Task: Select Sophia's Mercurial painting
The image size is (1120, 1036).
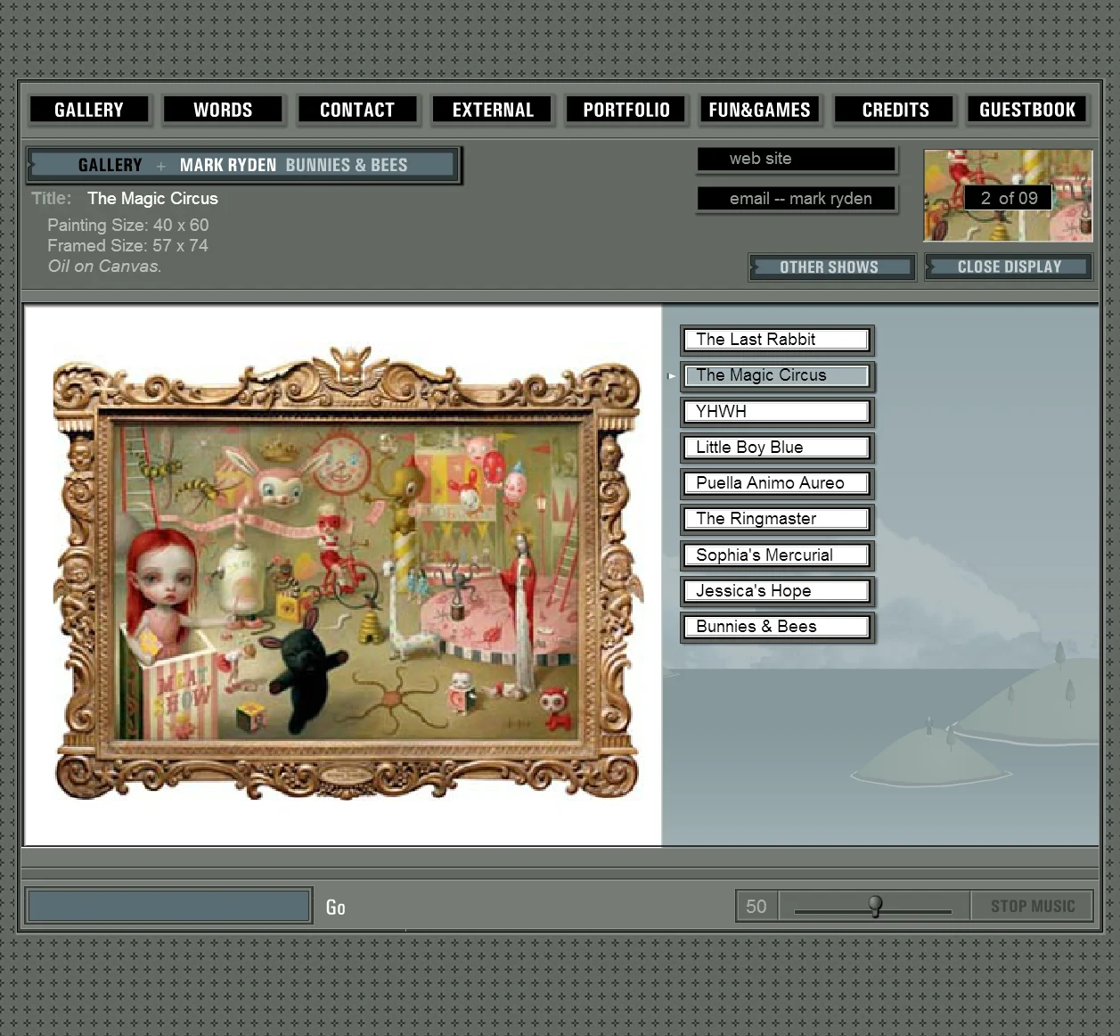Action: tap(776, 555)
